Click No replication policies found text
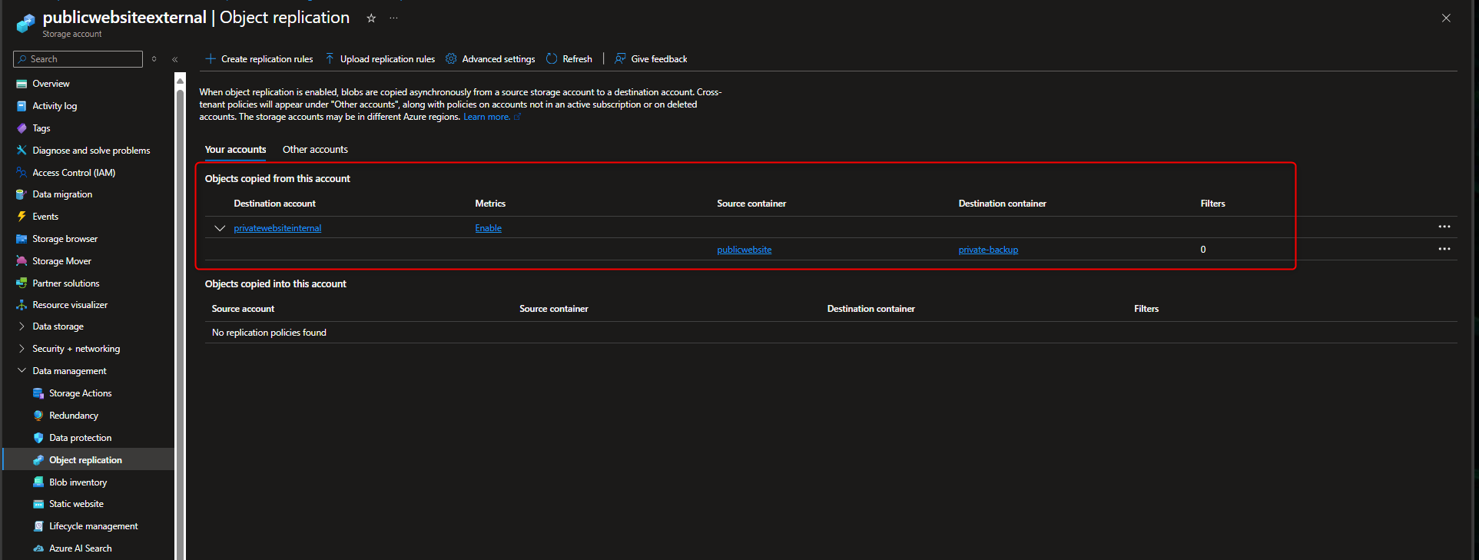This screenshot has height=560, width=1479. tap(269, 333)
